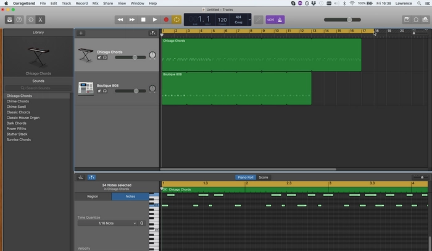
Task: Open the Media Browser button
Action: pyautogui.click(x=425, y=20)
